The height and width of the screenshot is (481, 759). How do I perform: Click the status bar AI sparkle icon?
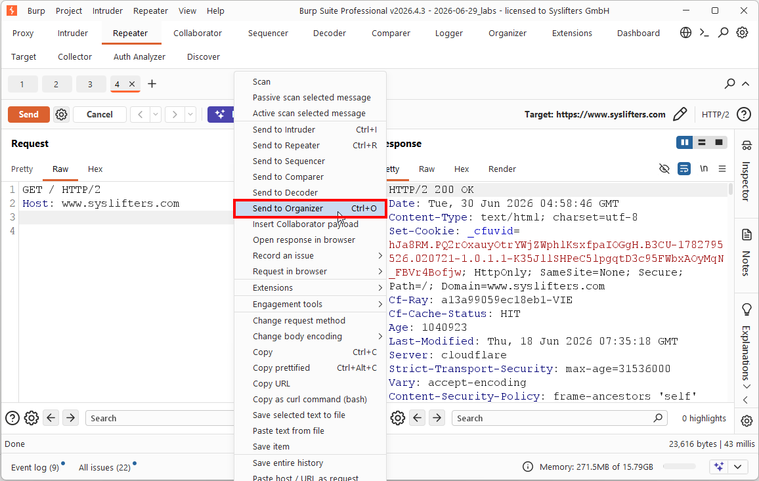click(x=719, y=467)
